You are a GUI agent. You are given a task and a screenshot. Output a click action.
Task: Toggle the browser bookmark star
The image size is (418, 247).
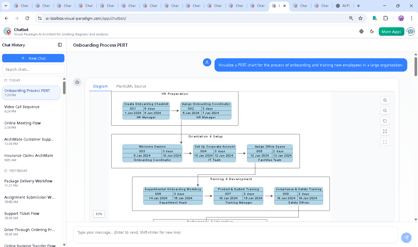click(360, 18)
